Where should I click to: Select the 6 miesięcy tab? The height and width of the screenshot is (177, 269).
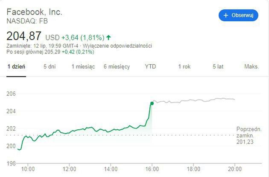point(116,67)
